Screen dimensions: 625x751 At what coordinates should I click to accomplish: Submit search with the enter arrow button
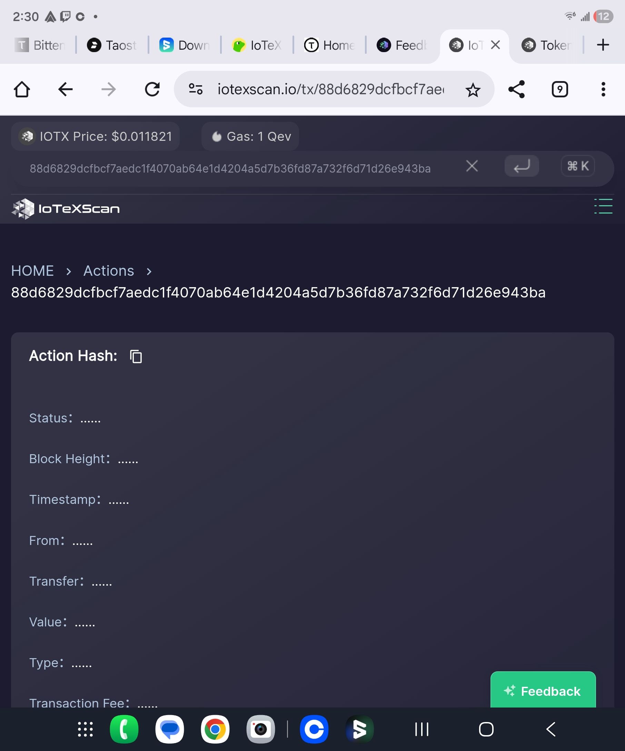coord(522,166)
